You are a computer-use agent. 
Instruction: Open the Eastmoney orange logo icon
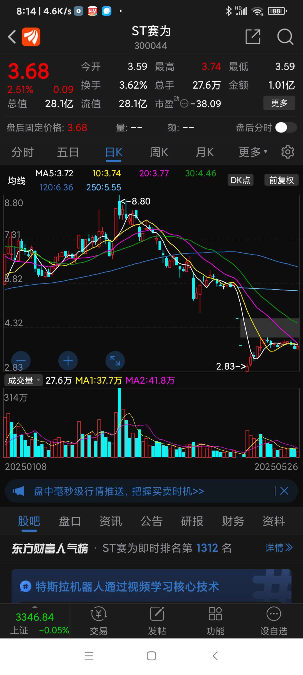tap(31, 37)
